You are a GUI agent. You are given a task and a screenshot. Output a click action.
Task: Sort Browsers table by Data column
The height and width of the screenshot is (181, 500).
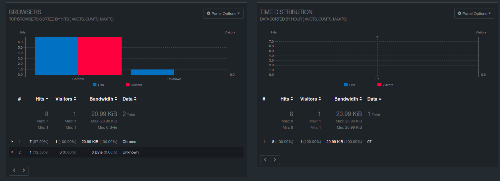tap(130, 99)
